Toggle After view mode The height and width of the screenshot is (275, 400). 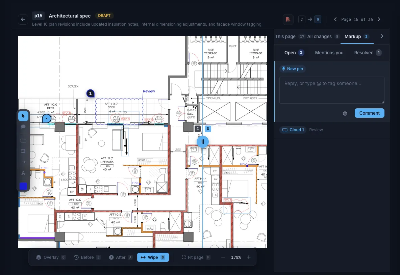(x=120, y=257)
